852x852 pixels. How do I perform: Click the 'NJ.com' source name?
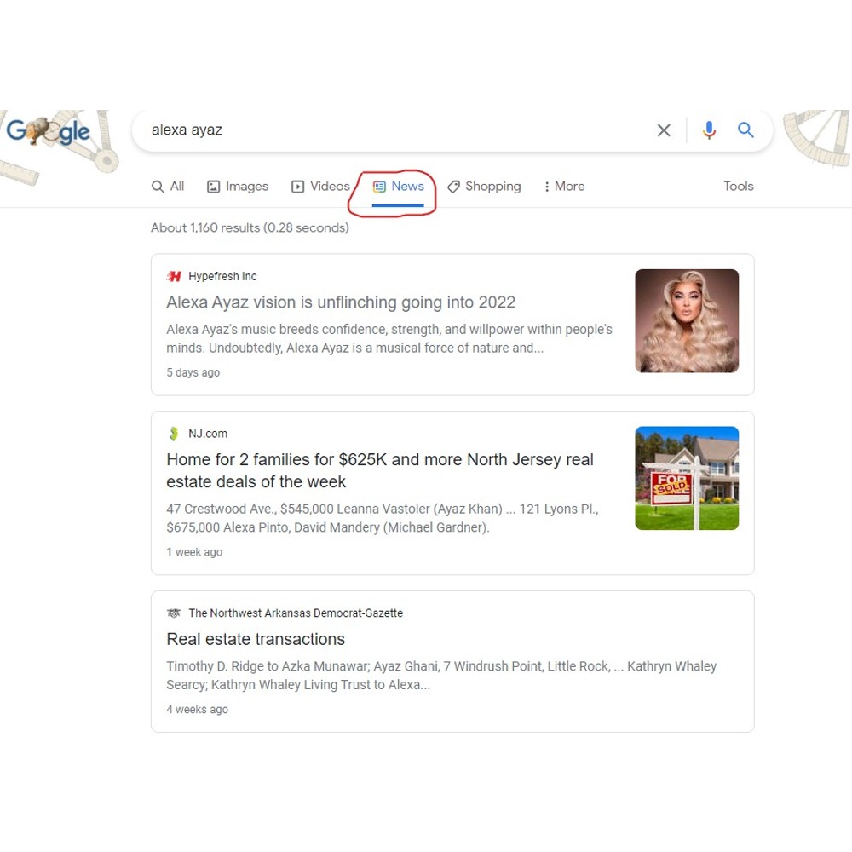click(208, 434)
